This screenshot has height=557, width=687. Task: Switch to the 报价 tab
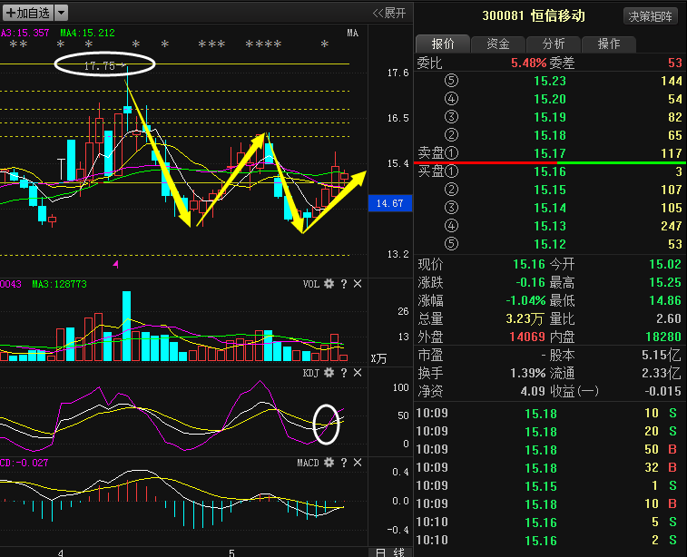[x=443, y=44]
